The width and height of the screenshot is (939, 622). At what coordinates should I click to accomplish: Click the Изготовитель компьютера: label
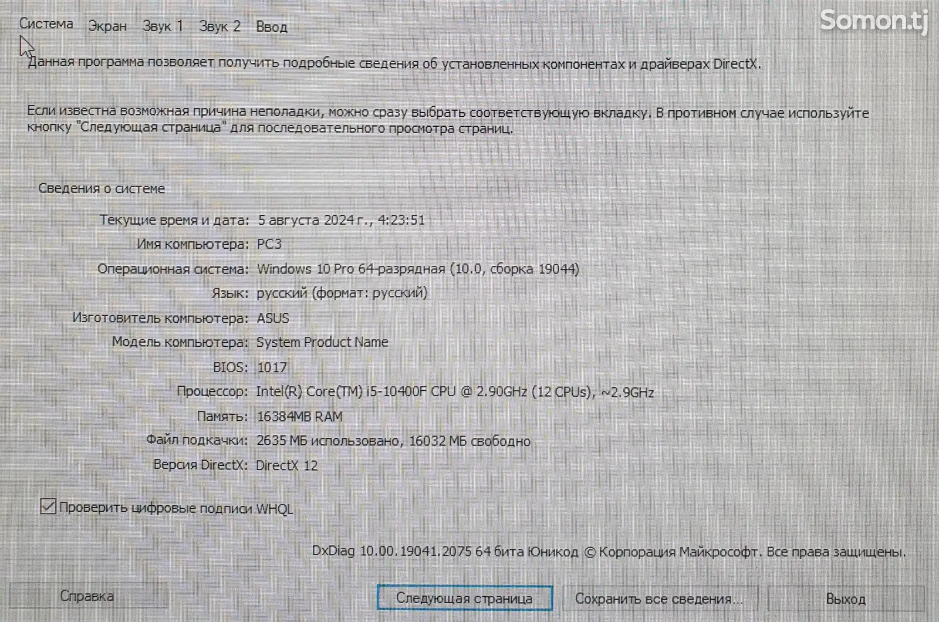161,318
